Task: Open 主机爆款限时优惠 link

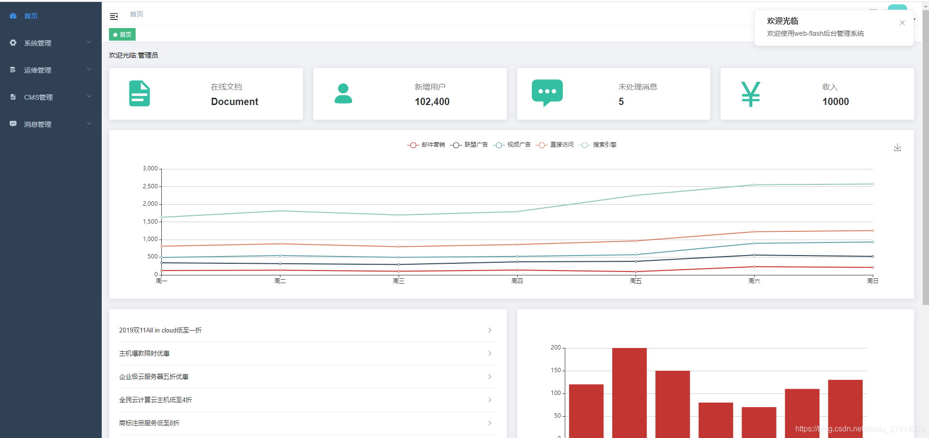Action: click(x=144, y=353)
